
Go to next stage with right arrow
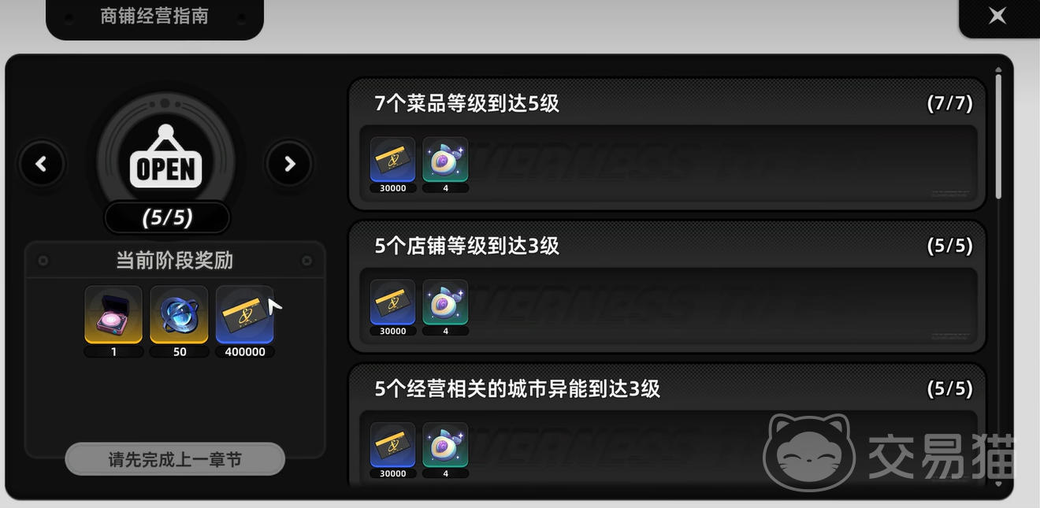point(289,164)
